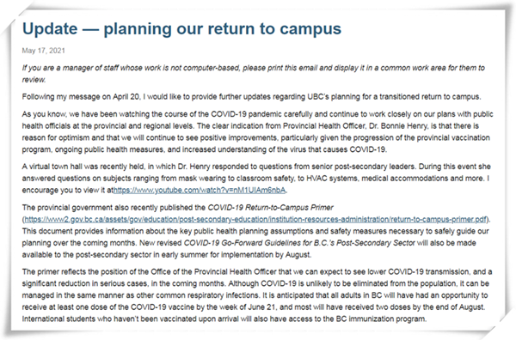Click the sentence starting 'International students who haven't'
Image resolution: width=516 pixels, height=340 pixels.
coord(224,319)
